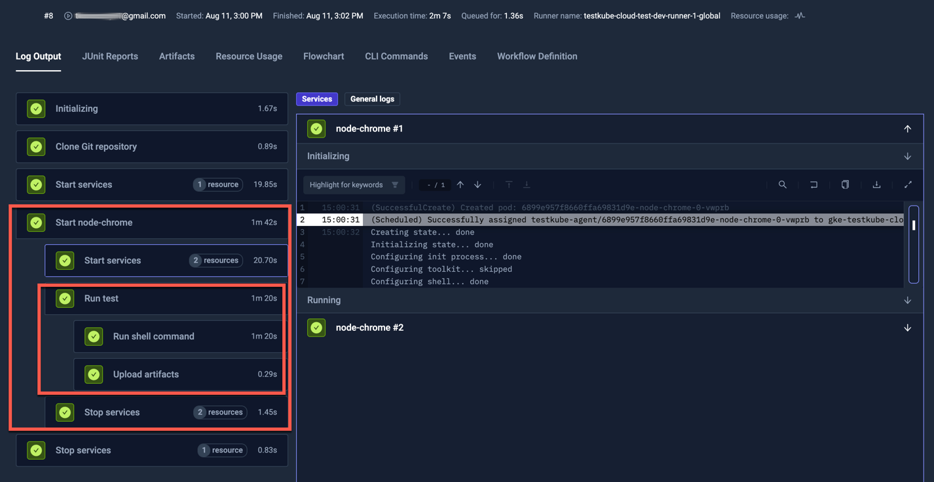Switch to the JUnit Reports tab

[x=109, y=56]
